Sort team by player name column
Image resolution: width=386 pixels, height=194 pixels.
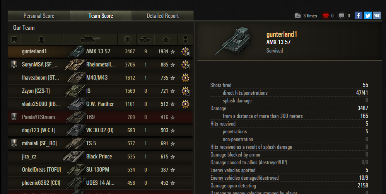(41, 39)
